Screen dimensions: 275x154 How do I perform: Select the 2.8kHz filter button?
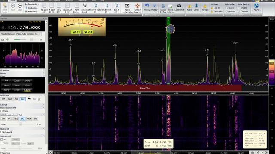click(x=17, y=86)
